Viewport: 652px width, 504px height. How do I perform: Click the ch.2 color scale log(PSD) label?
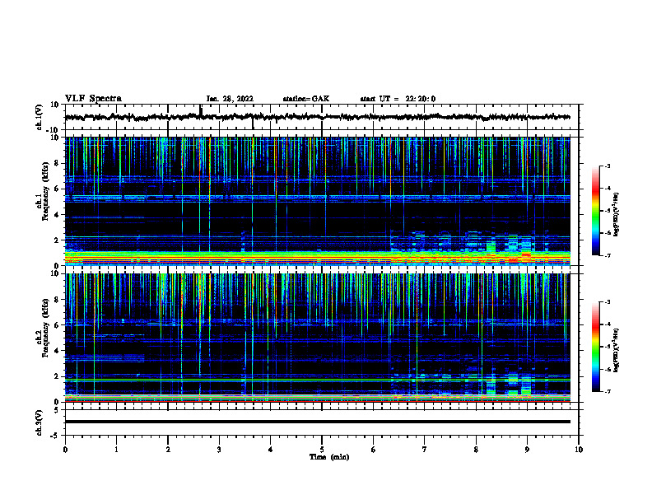tap(617, 350)
